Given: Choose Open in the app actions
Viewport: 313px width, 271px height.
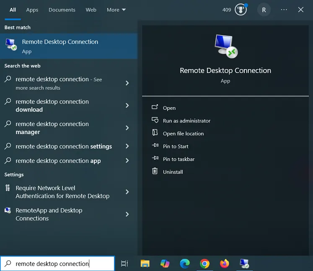Looking at the screenshot, I should (169, 108).
